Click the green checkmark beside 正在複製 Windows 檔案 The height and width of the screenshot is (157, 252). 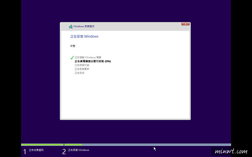tap(72, 58)
